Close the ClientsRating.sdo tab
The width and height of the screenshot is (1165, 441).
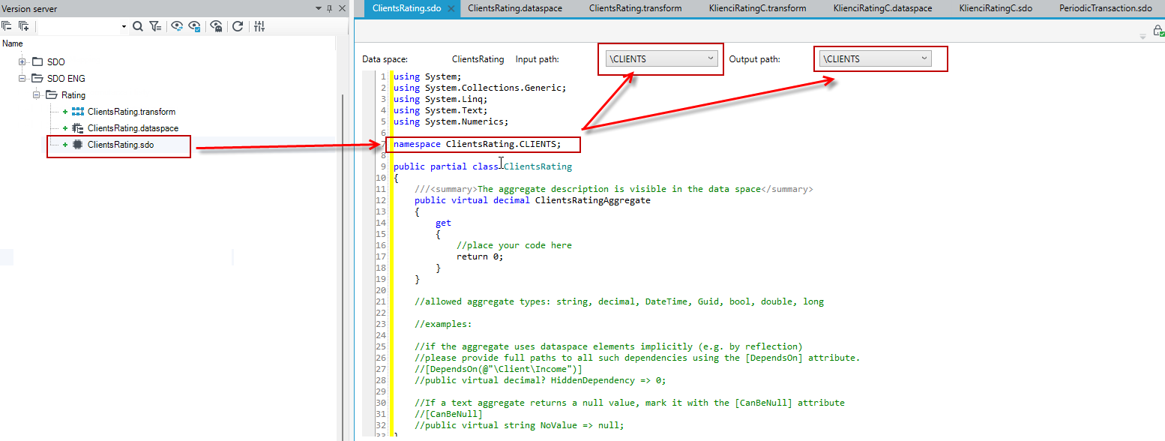(x=451, y=8)
